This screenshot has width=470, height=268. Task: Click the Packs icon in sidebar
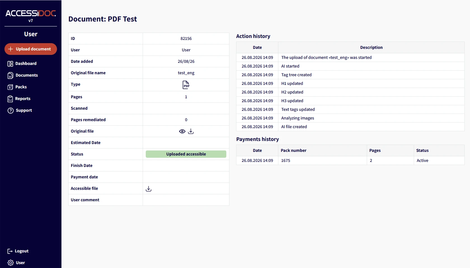pos(10,87)
